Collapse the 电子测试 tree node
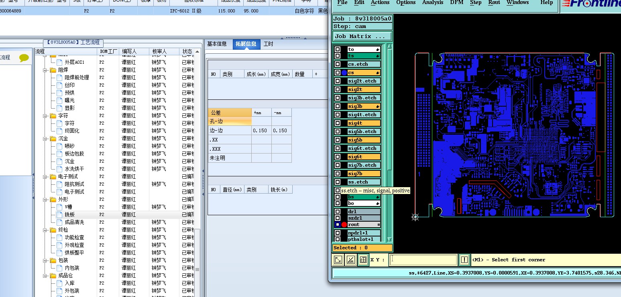This screenshot has height=297, width=621. coord(44,176)
